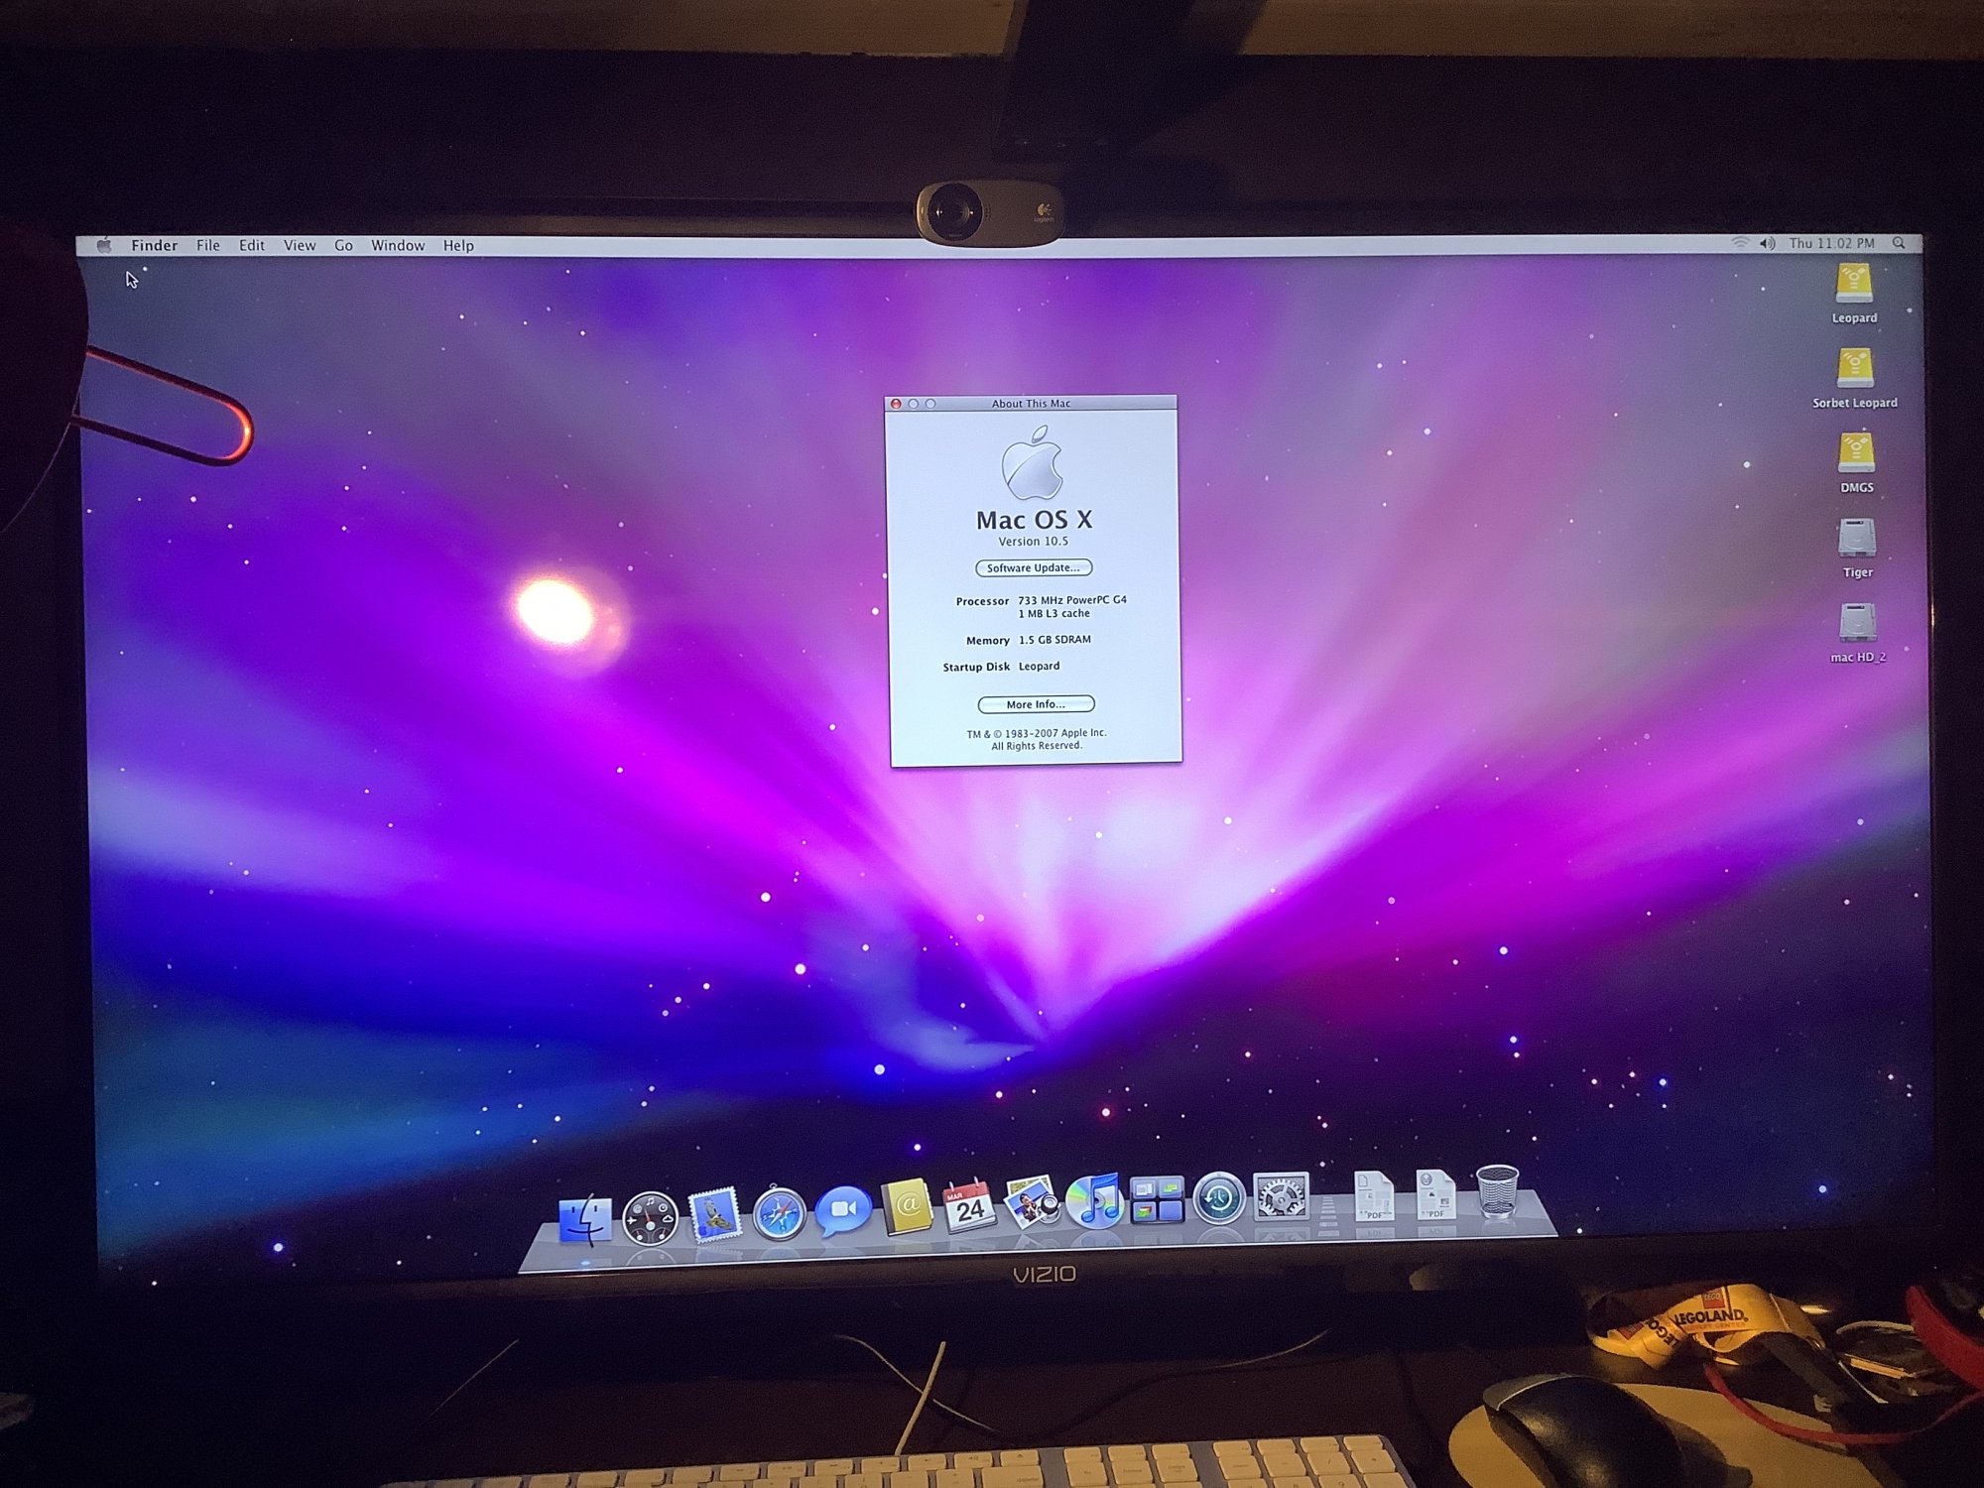This screenshot has width=1984, height=1488.
Task: Click the About This Mac title bar
Action: (x=1031, y=404)
